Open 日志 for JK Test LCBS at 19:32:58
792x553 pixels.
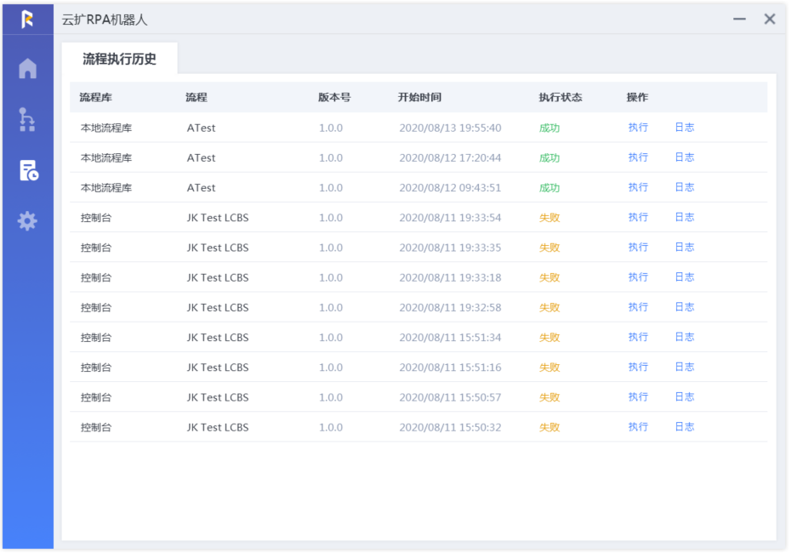coord(685,307)
